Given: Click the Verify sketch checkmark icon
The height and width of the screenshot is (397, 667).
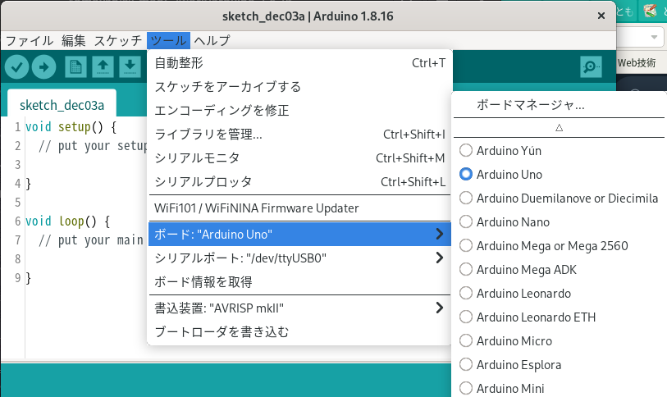Looking at the screenshot, I should click(17, 67).
